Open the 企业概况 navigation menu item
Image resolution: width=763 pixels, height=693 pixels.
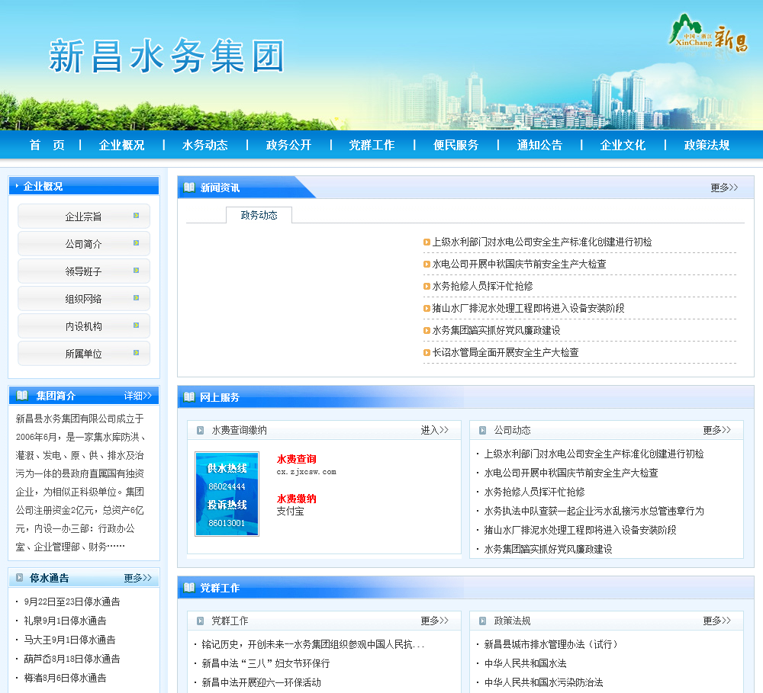tap(121, 145)
